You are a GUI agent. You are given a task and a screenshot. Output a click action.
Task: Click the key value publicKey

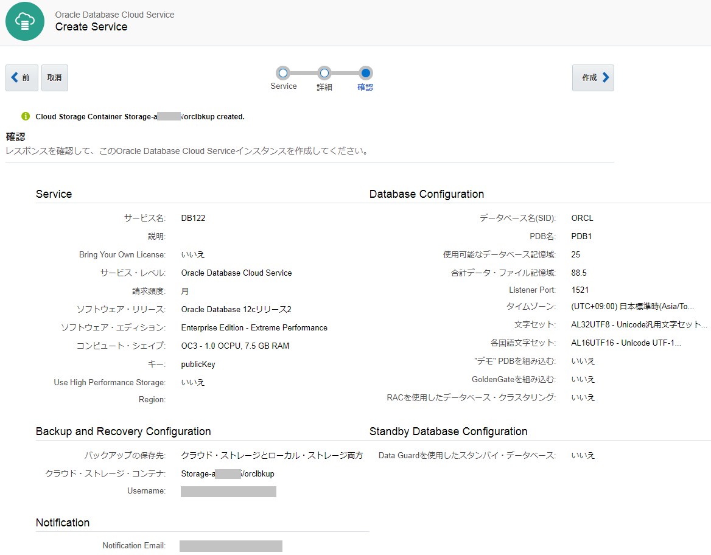click(198, 365)
